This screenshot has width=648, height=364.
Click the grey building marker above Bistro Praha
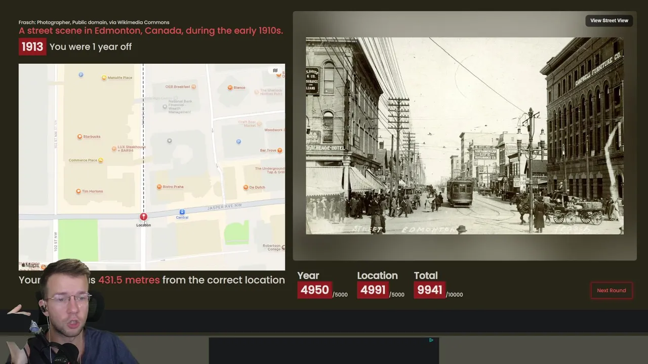[170, 141]
